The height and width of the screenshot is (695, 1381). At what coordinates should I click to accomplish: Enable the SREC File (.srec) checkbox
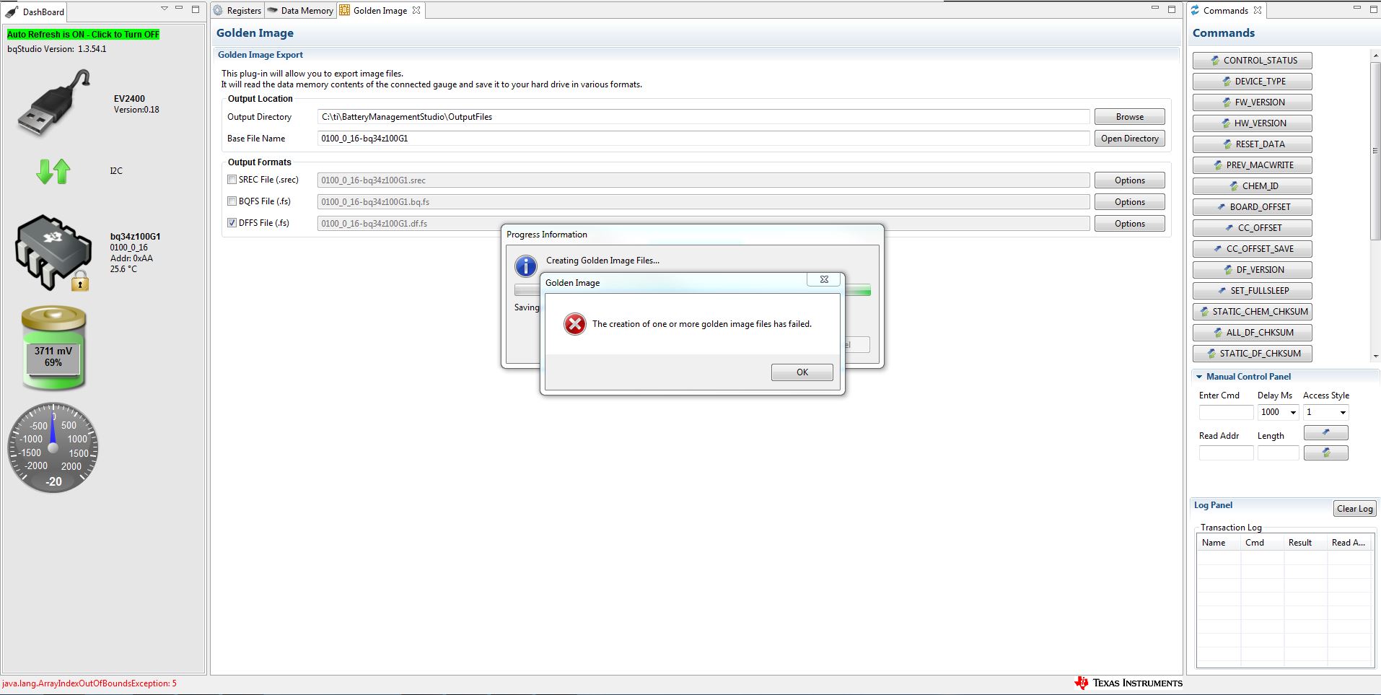point(232,180)
